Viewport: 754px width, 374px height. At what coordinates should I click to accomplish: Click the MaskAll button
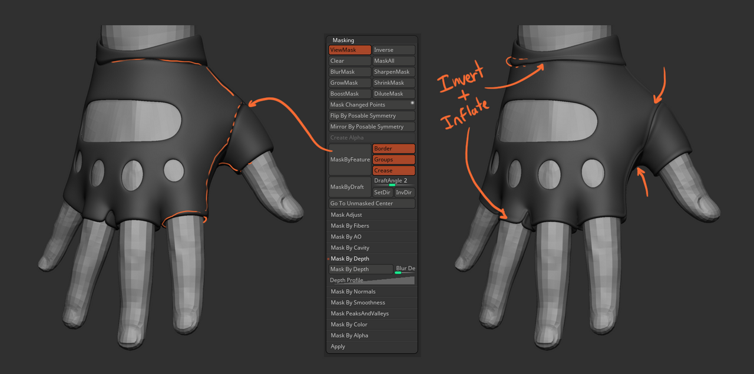394,61
